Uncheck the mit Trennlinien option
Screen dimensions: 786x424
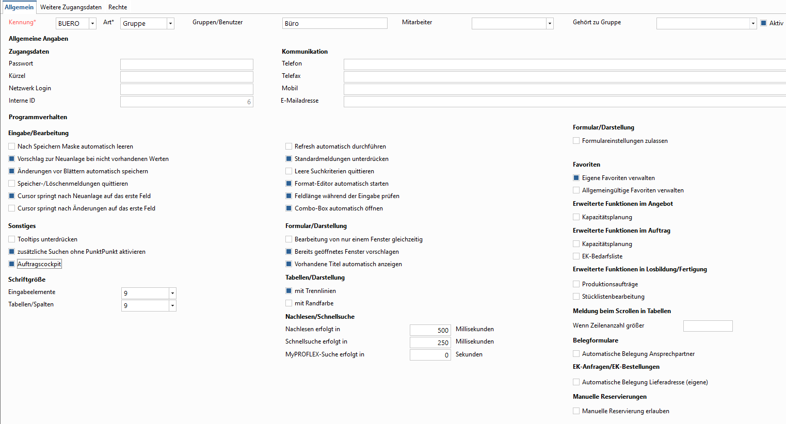pos(289,291)
